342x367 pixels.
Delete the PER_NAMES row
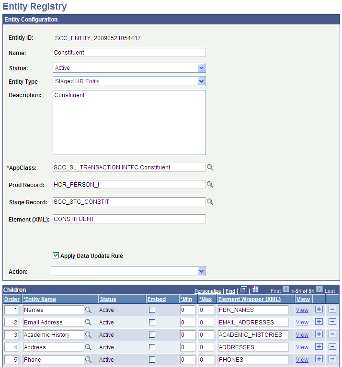[332, 310]
